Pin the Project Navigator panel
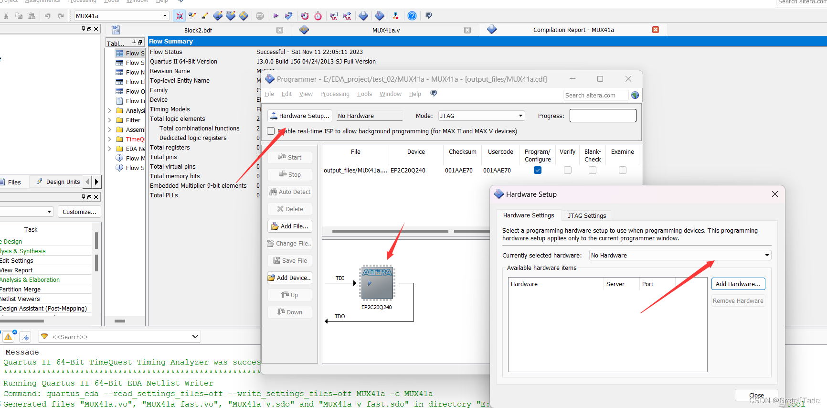Viewport: 827px width, 408px height. tap(84, 29)
